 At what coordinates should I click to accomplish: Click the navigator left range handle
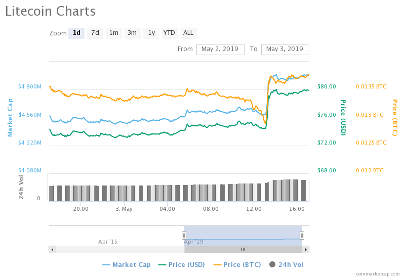pyautogui.click(x=184, y=235)
